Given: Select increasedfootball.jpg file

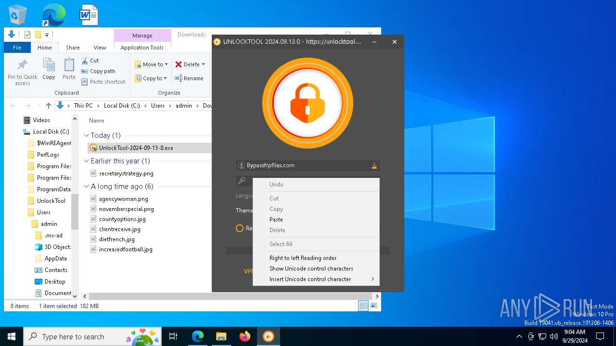Looking at the screenshot, I should click(126, 249).
